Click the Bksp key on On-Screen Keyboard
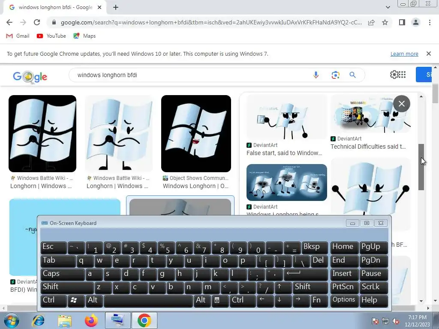 coord(315,247)
